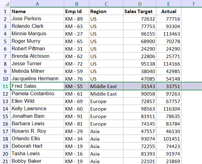Select the column A header
Viewport: 202px width, 164px height.
tap(37, 4)
